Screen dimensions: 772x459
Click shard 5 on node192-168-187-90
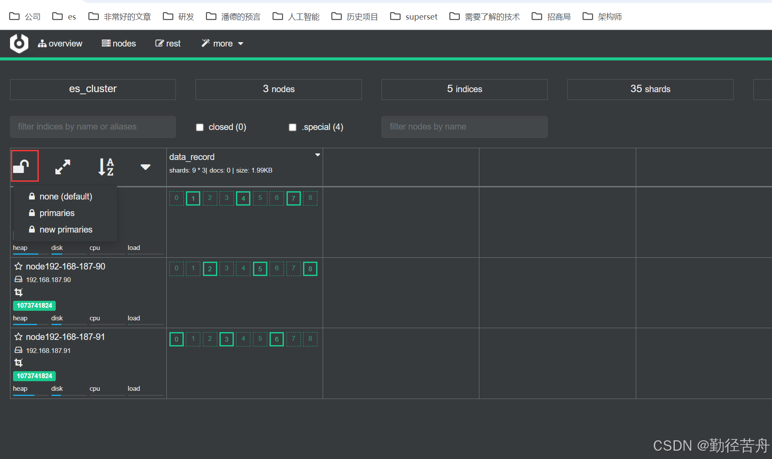[x=260, y=269]
